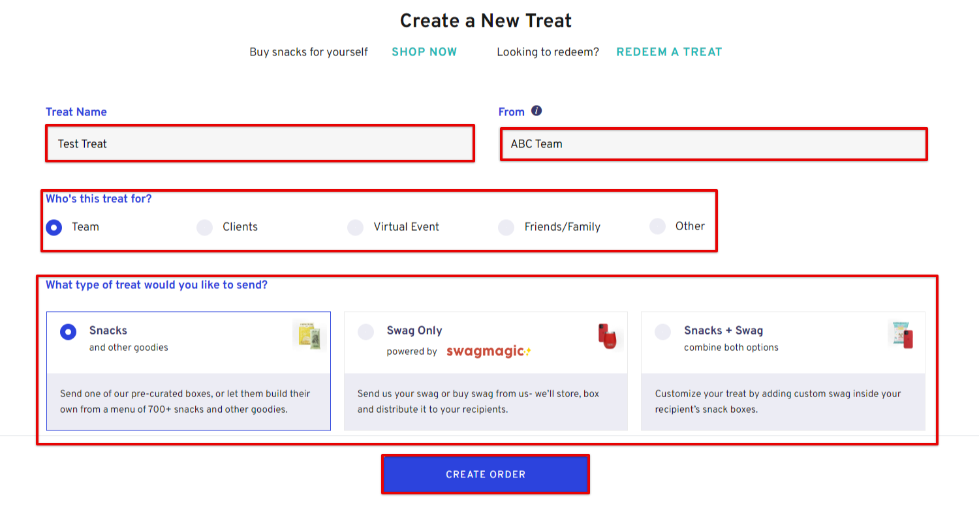
Task: Click the info icon beside From label
Action: (x=536, y=111)
